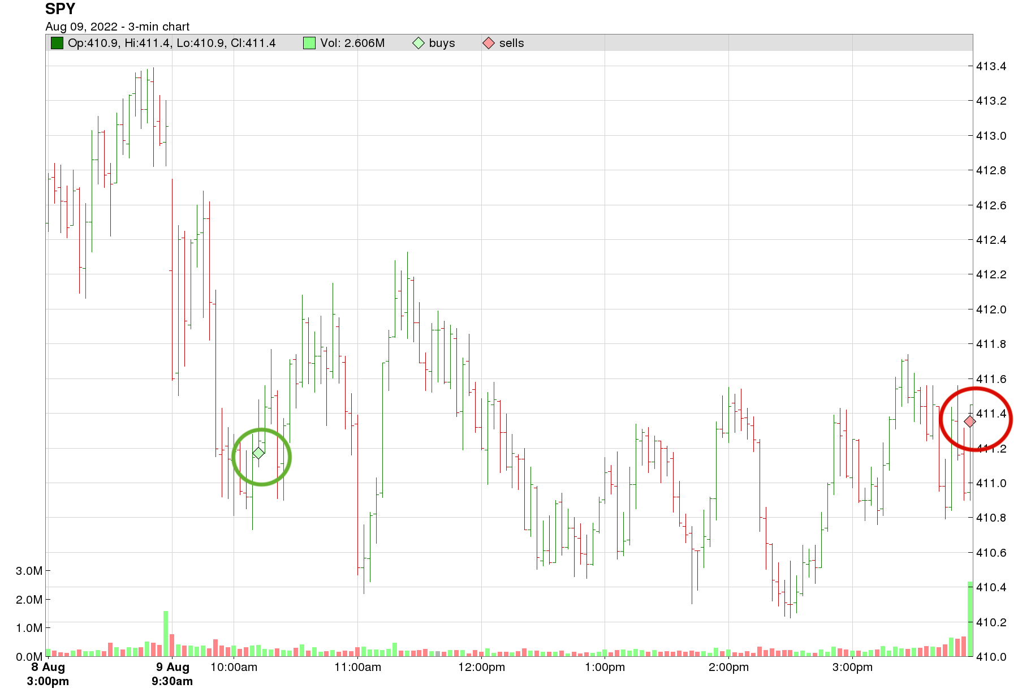This screenshot has height=697, width=1018.
Task: Click the 412.0 price axis label
Action: point(991,309)
